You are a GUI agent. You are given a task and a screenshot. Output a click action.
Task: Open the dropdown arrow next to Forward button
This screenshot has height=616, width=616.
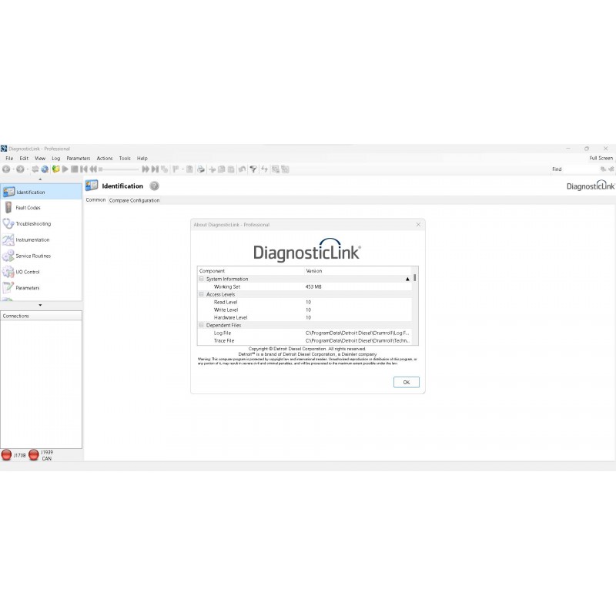click(x=27, y=169)
